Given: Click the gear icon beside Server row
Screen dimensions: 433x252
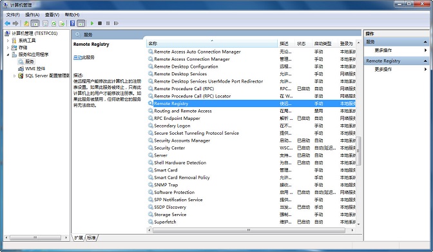Looking at the screenshot, I should [x=151, y=155].
